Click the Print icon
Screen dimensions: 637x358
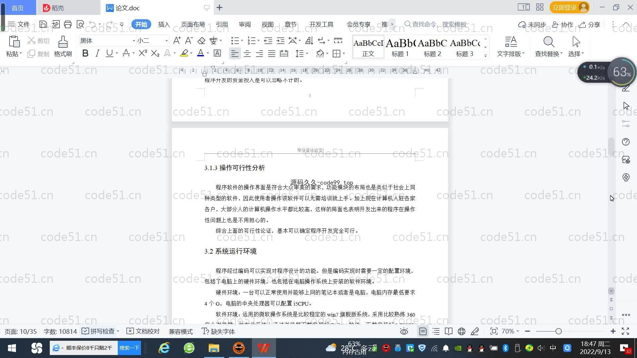(68, 24)
